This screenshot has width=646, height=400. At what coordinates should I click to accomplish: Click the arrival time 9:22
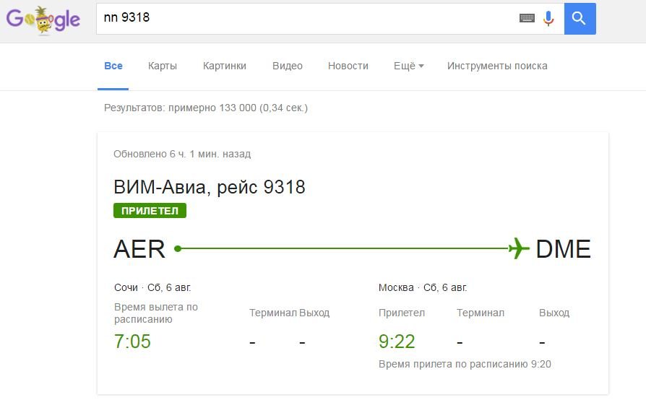coord(397,342)
